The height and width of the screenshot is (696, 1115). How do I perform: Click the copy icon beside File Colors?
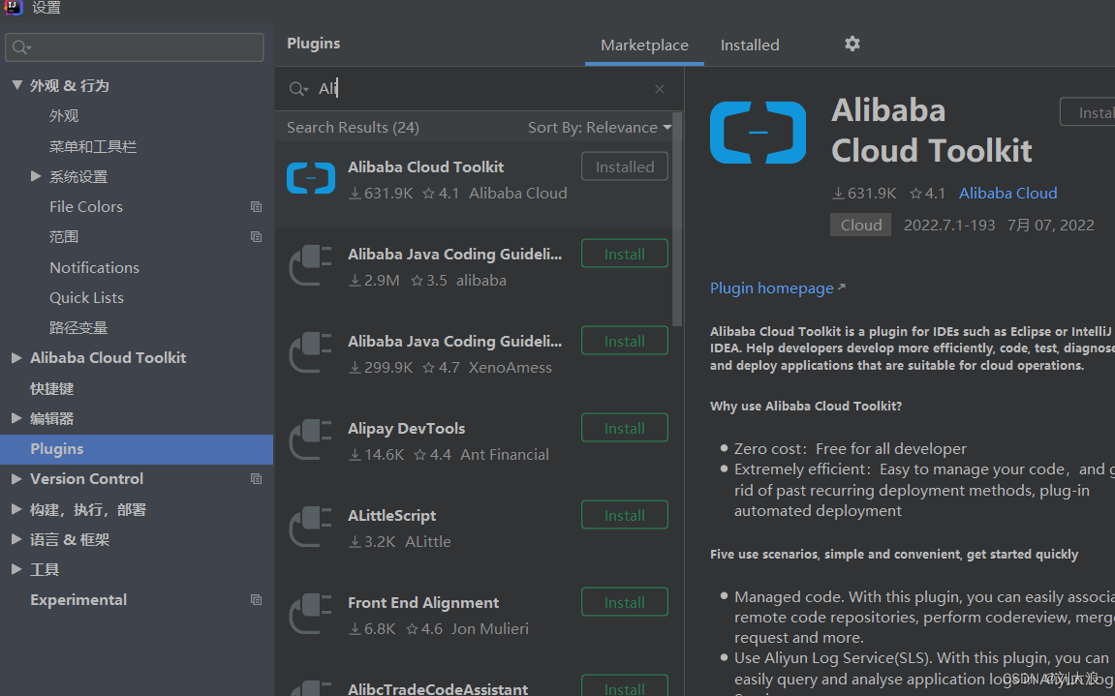[x=256, y=207]
